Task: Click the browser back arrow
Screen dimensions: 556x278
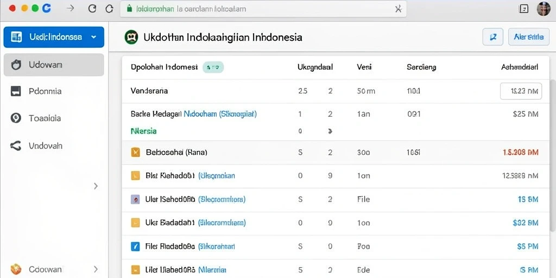Action: click(x=70, y=9)
